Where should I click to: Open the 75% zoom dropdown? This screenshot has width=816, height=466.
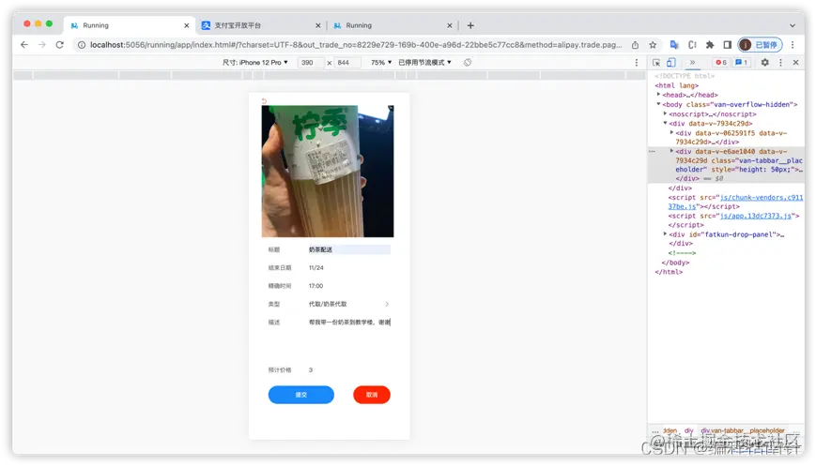pos(381,62)
